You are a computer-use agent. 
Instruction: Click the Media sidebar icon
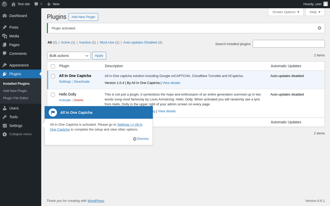(x=5, y=36)
